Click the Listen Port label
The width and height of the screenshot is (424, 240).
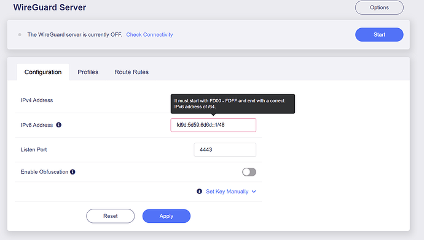click(34, 149)
